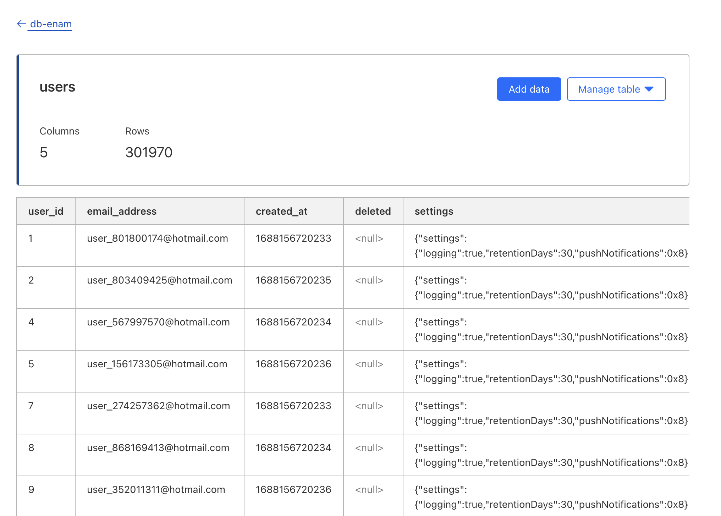Click the settings column header
The height and width of the screenshot is (516, 721).
point(434,211)
